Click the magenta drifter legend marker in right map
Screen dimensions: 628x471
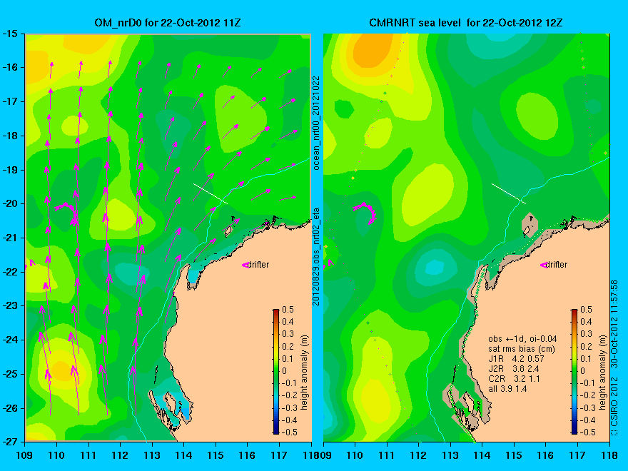point(544,265)
